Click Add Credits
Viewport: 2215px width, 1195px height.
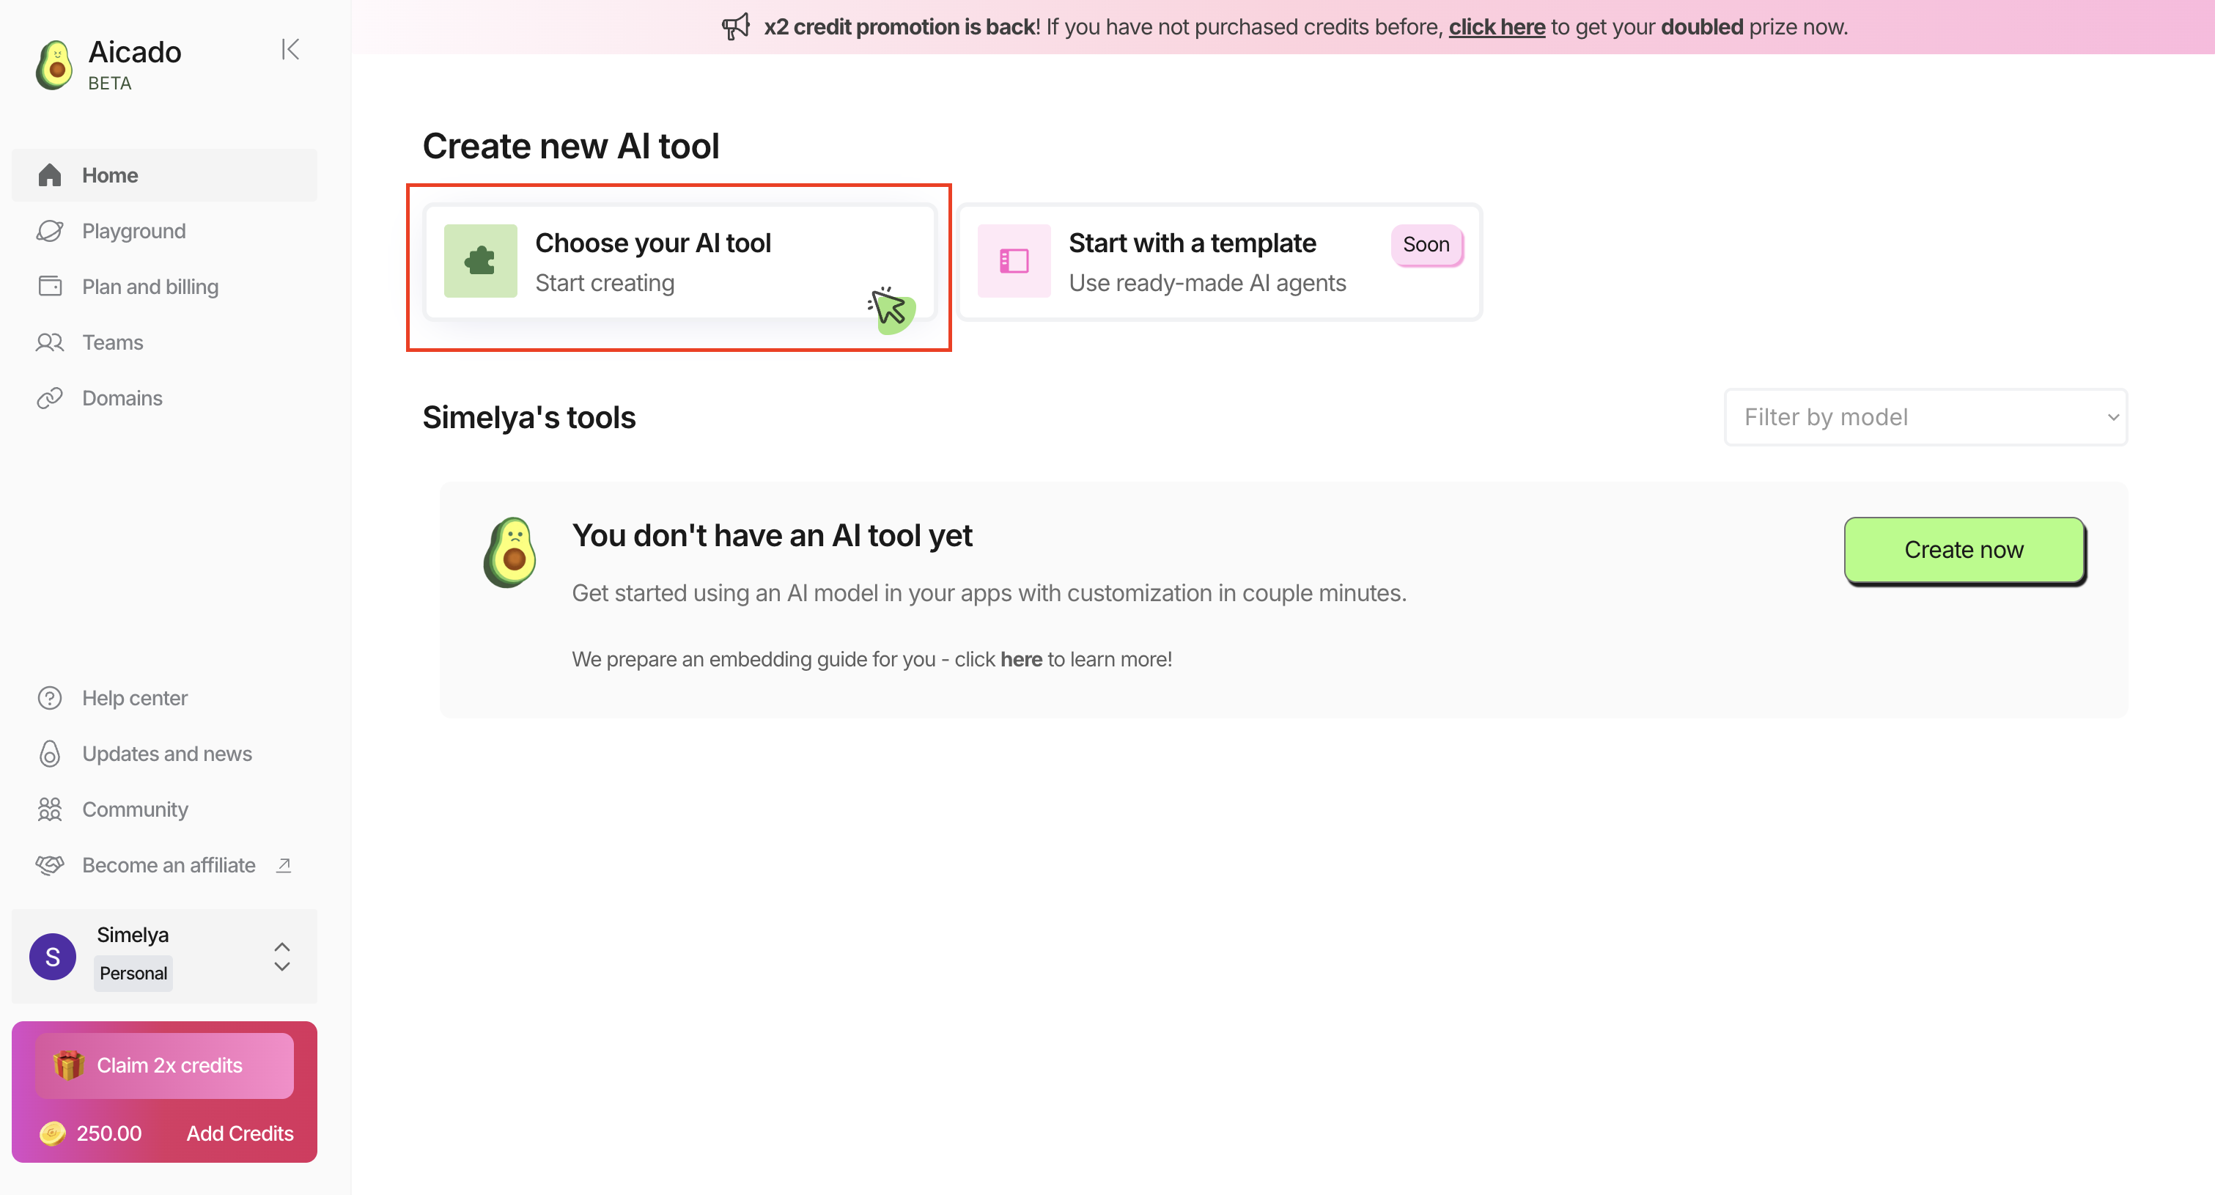(x=240, y=1133)
